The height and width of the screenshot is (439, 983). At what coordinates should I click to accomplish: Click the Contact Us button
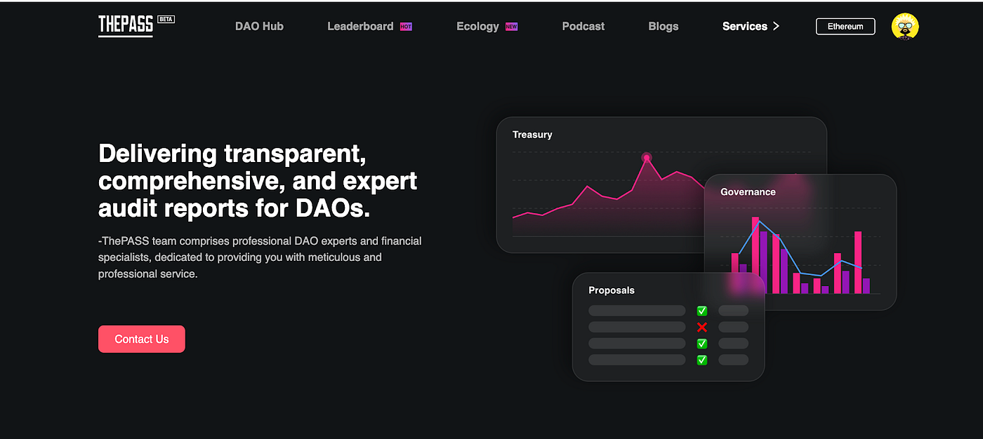(x=142, y=339)
